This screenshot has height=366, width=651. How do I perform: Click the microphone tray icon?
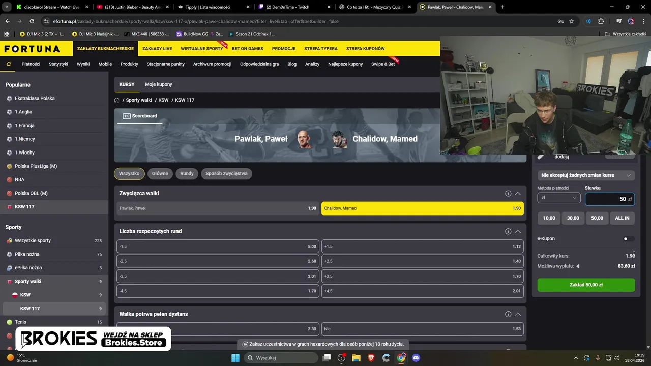[598, 358]
